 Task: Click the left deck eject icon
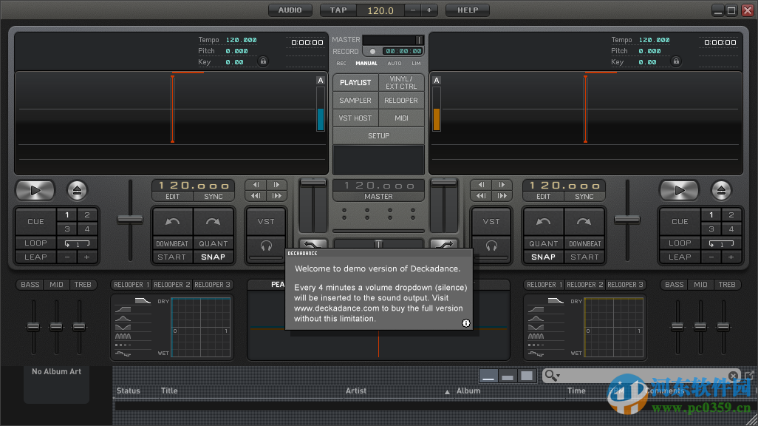click(x=77, y=190)
